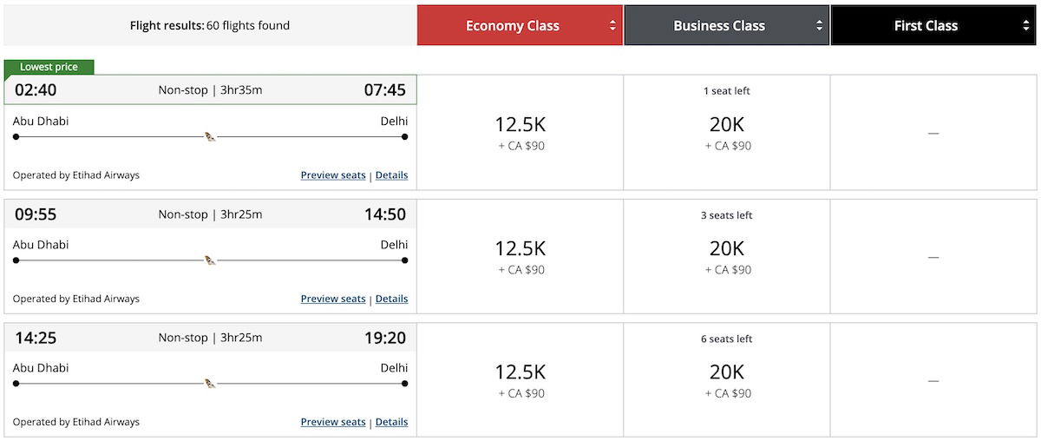Click airplane icon on 09:55 flight route
Screen dimensions: 1041x441
point(210,260)
